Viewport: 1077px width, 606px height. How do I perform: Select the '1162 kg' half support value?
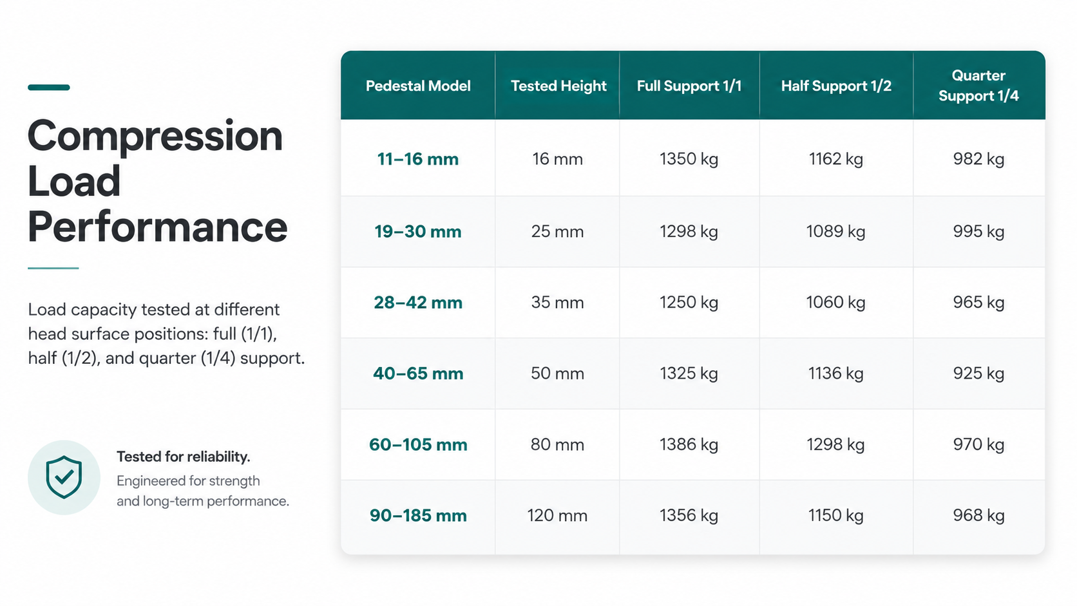coord(836,159)
